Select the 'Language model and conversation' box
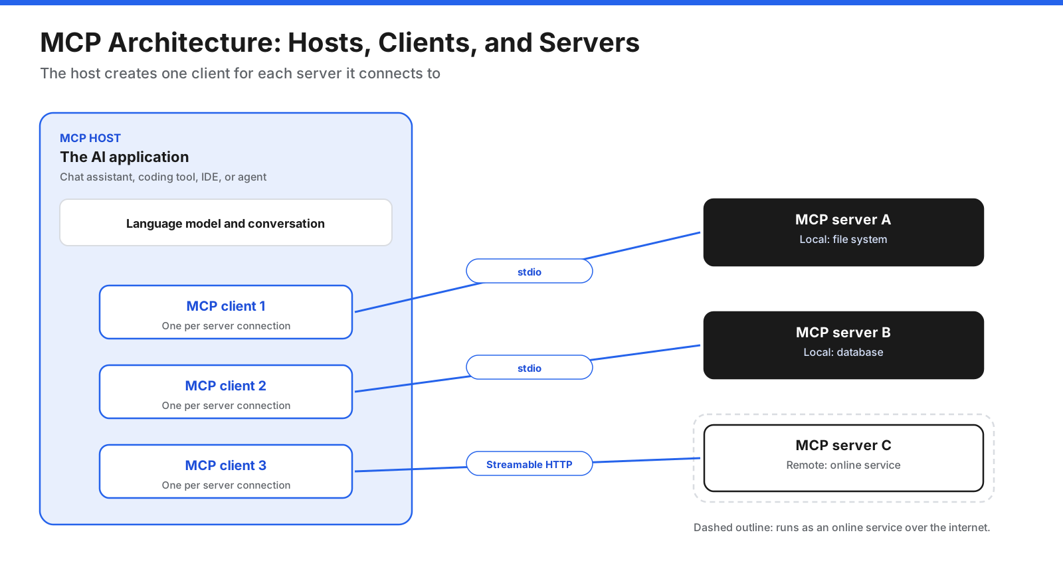The width and height of the screenshot is (1063, 571). (x=226, y=222)
